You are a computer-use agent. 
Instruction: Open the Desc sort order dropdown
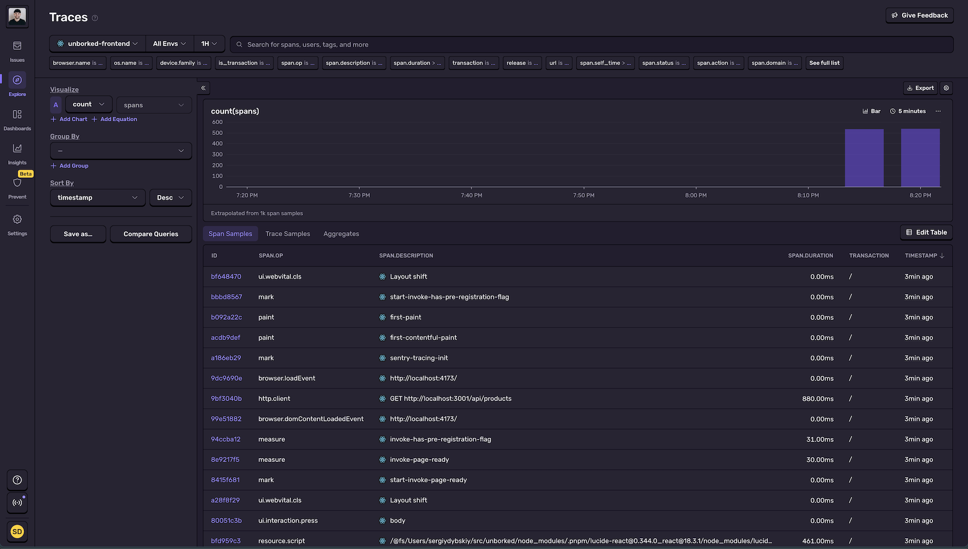[x=170, y=198]
